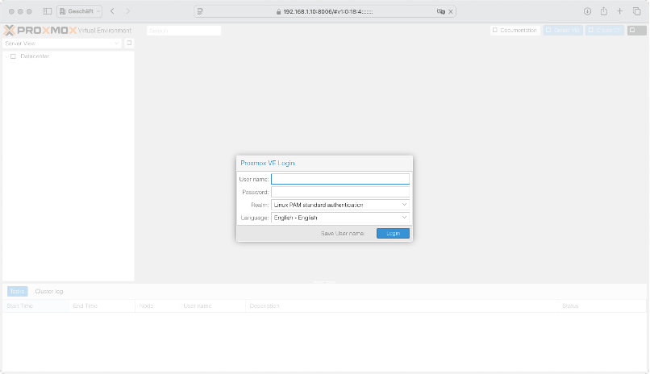Viewport: 650px width, 374px height.
Task: Click the Datacenter icon in the tree
Action: pyautogui.click(x=13, y=56)
